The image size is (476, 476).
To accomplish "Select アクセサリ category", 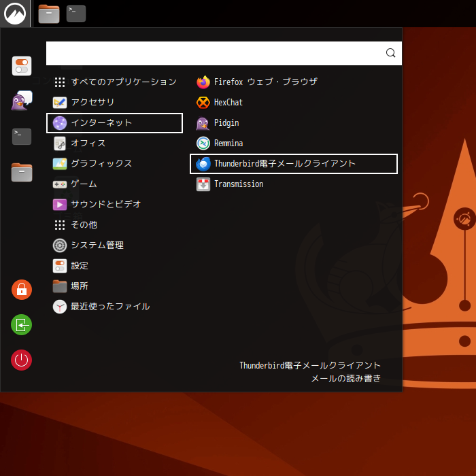I will pos(114,102).
